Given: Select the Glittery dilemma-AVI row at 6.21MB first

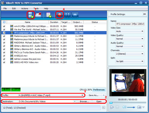Looking at the screenshot, I should click(54, 46).
